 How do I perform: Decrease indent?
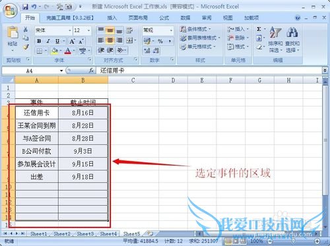(x=101, y=50)
